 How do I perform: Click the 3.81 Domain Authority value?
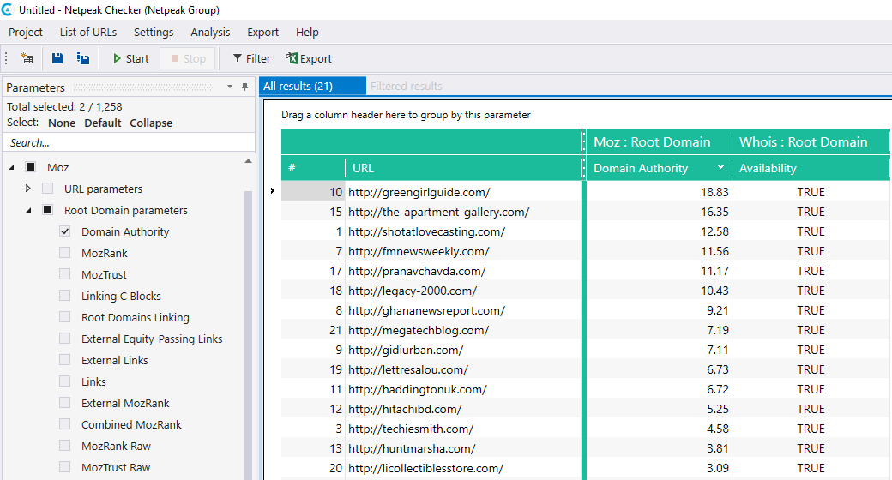(718, 448)
